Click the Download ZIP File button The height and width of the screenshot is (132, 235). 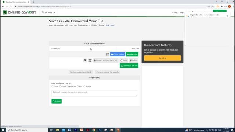(129, 66)
